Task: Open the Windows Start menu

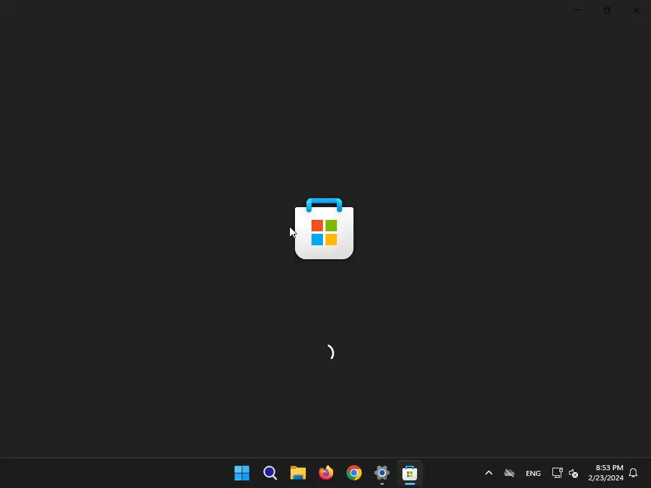Action: click(x=242, y=473)
